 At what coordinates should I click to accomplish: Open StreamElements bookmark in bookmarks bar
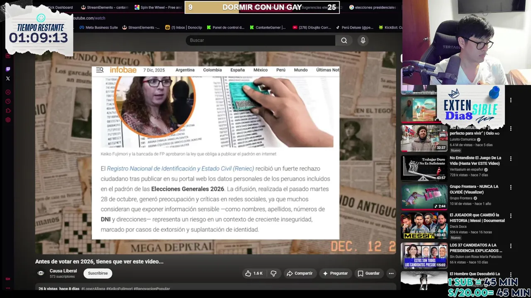141,27
